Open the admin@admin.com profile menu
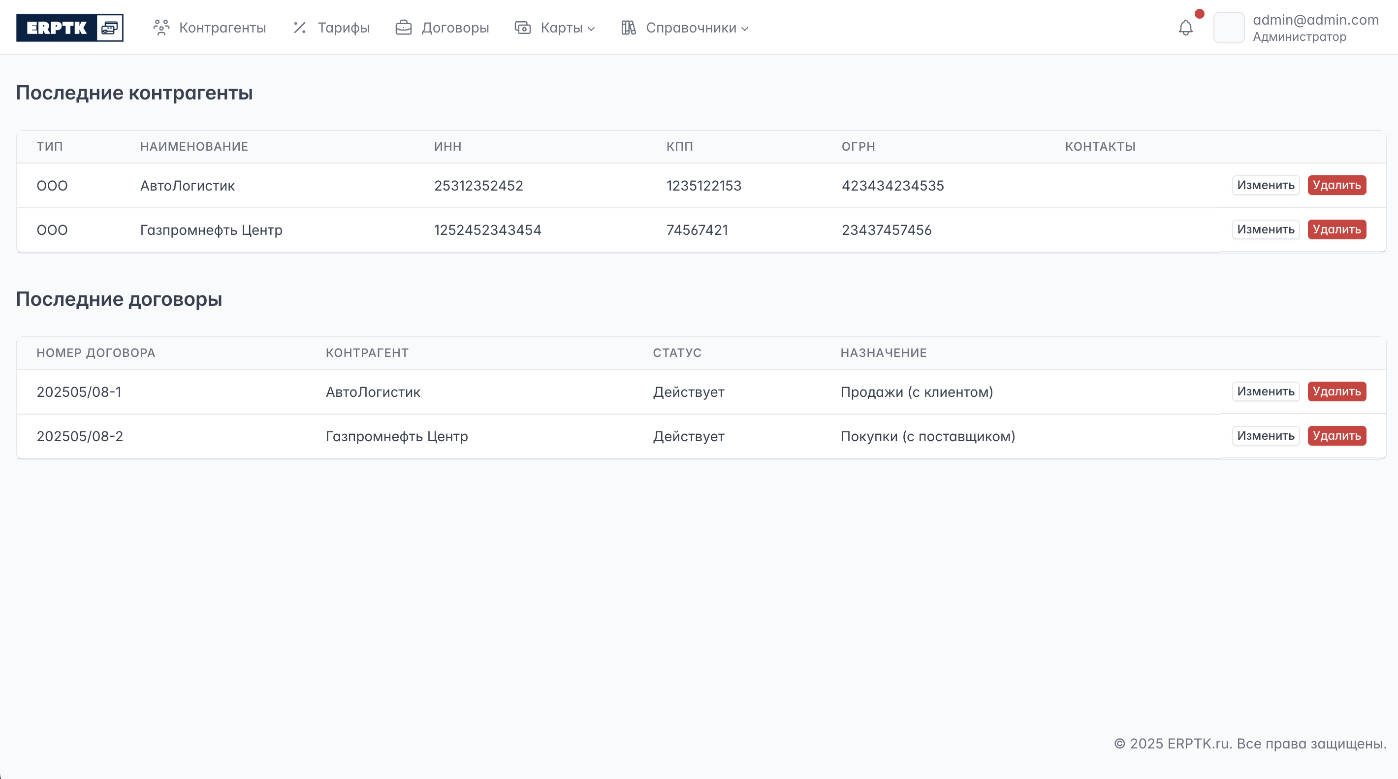This screenshot has width=1398, height=779. [1315, 28]
